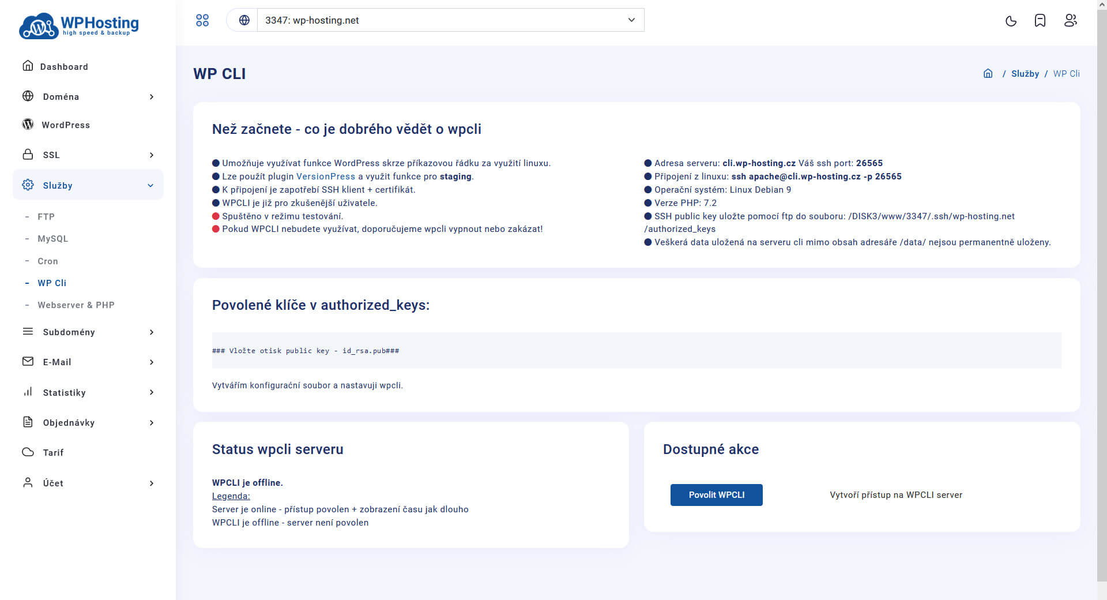Click 'Vytvoří přístup na WPCLI server' text
1107x600 pixels.
pos(896,495)
